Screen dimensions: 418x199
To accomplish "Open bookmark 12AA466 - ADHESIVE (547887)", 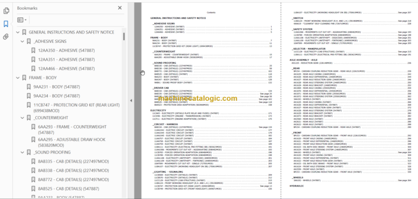I will click(66, 68).
